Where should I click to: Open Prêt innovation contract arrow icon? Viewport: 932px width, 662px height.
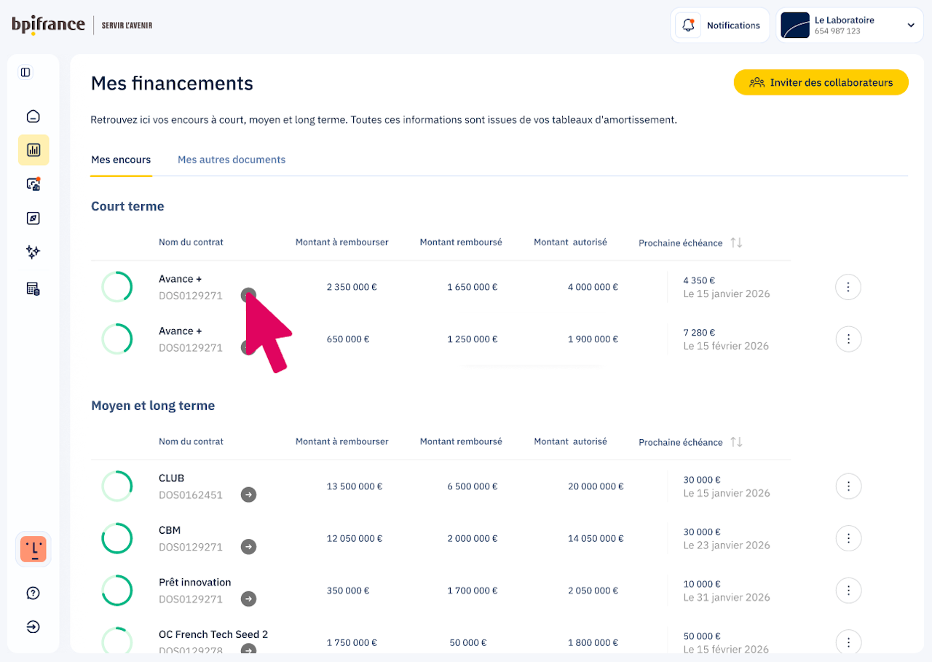(x=249, y=599)
